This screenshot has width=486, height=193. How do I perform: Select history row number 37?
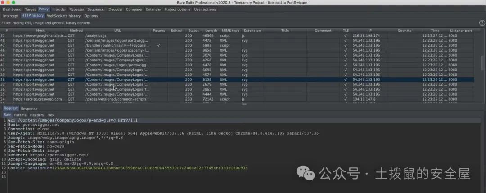tap(237, 84)
